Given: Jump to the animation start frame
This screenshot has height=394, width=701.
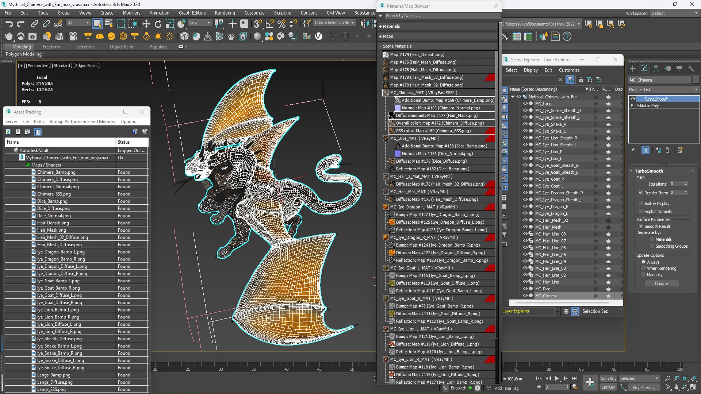Looking at the screenshot, I should tap(539, 378).
